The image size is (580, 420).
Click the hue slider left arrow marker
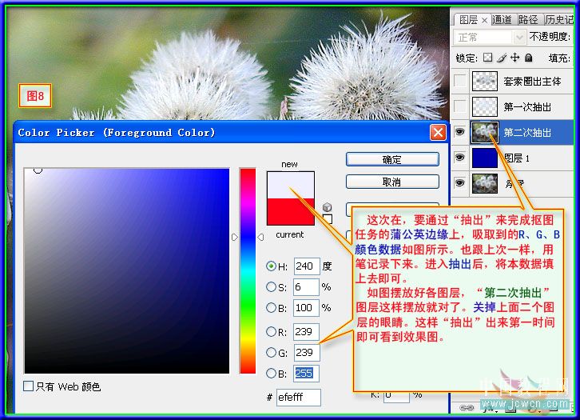click(x=235, y=237)
